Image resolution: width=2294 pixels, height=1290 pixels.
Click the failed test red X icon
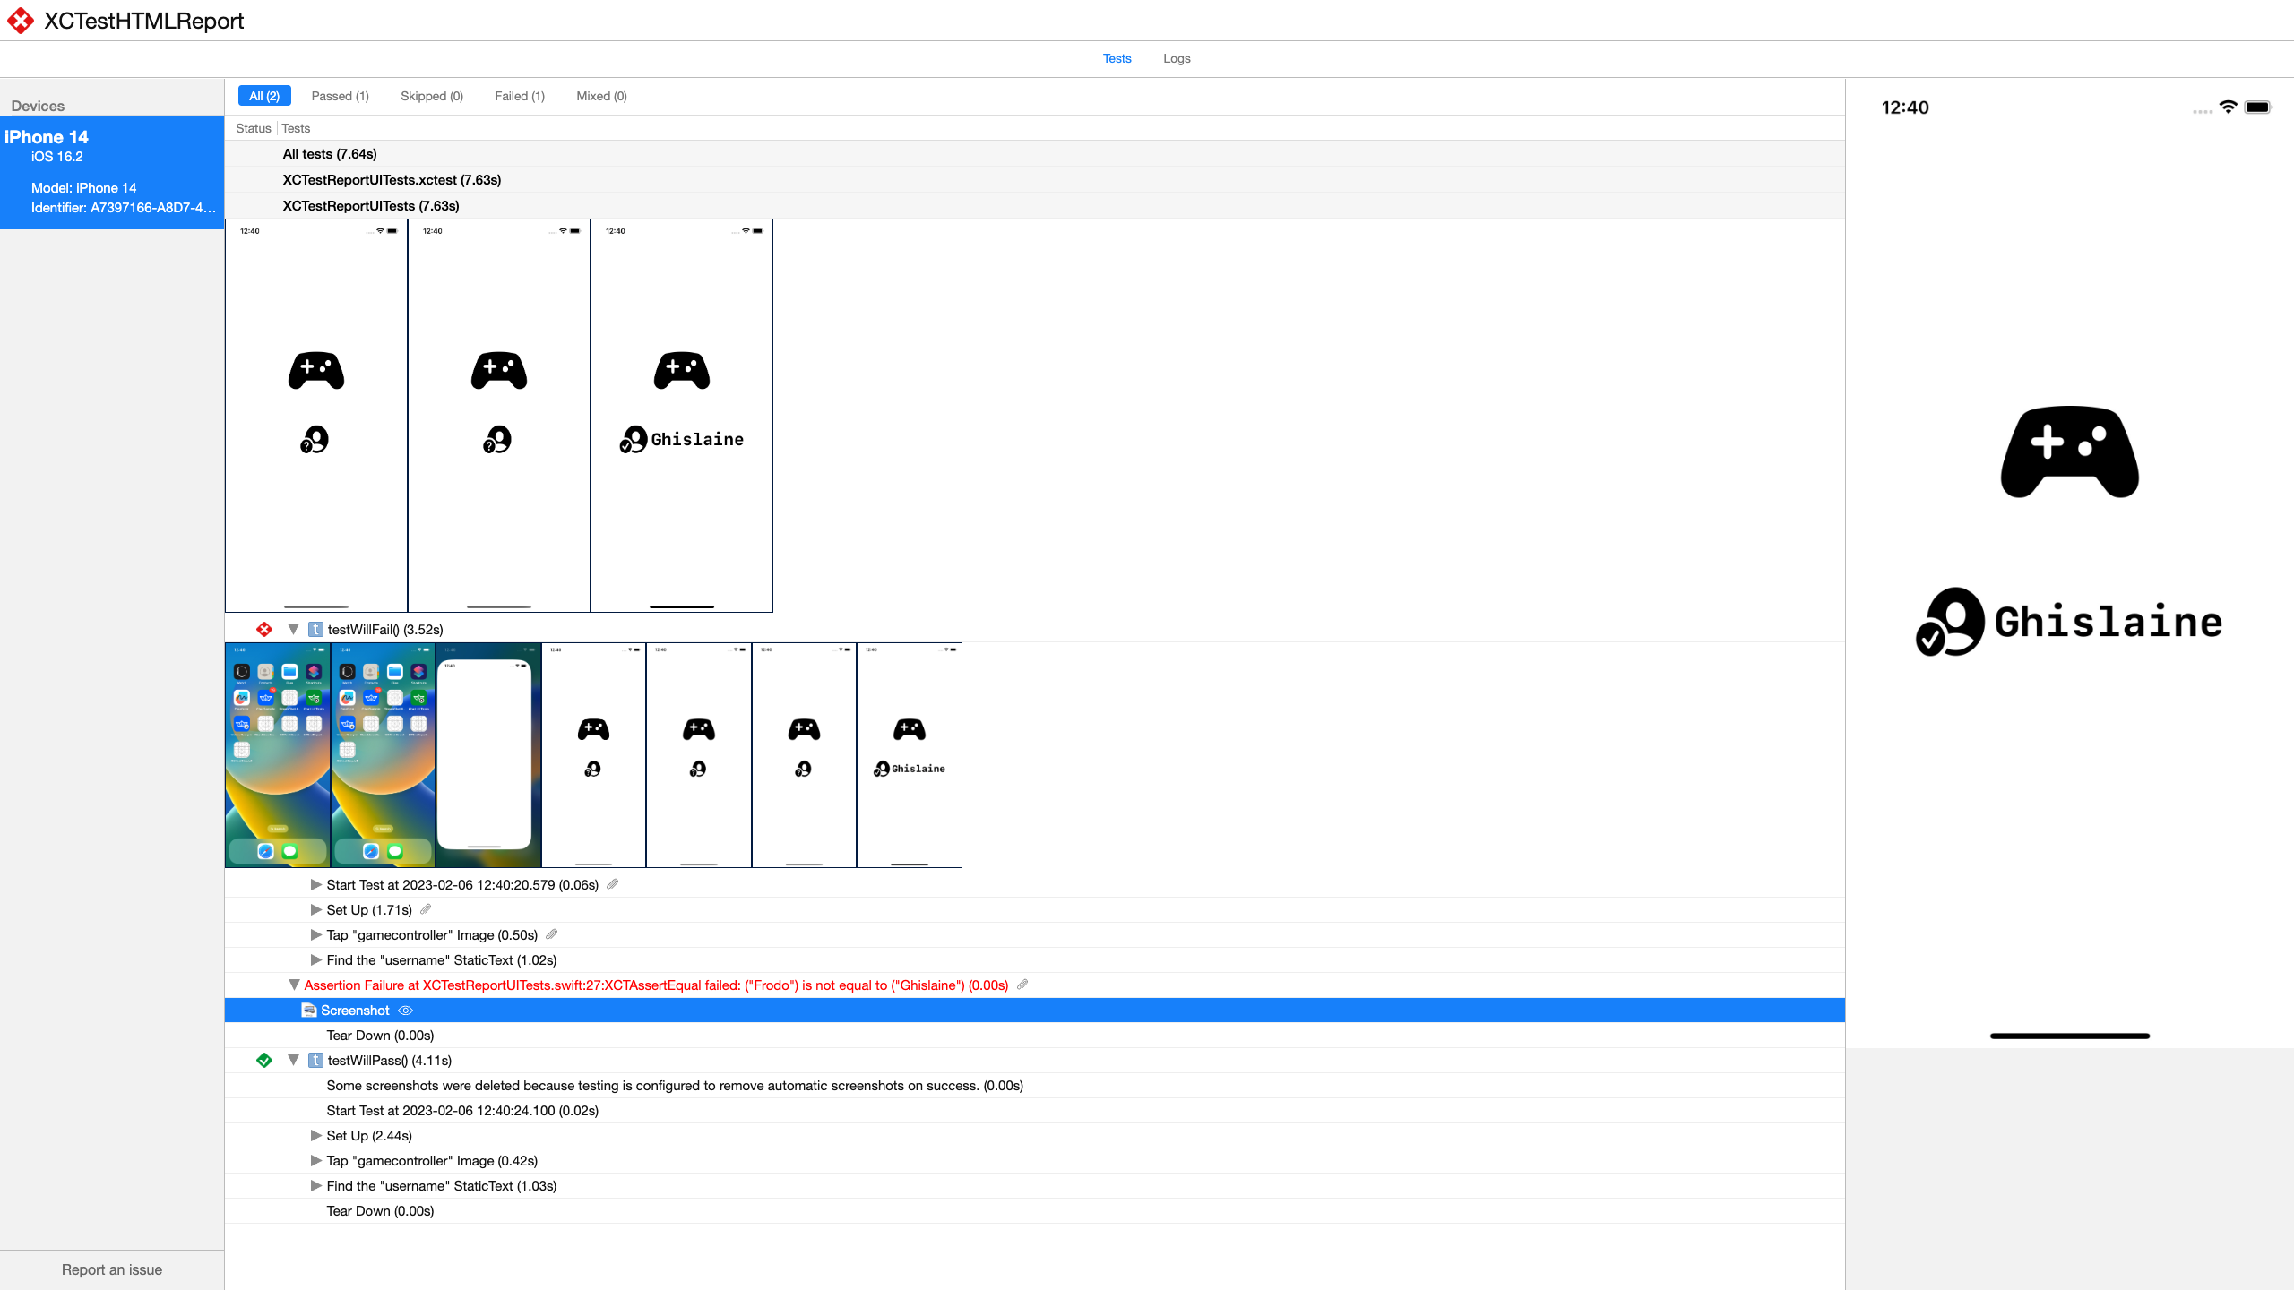[264, 629]
